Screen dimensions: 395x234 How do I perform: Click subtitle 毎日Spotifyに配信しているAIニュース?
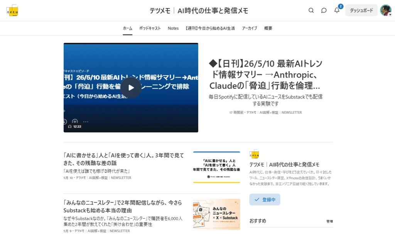tap(265, 100)
